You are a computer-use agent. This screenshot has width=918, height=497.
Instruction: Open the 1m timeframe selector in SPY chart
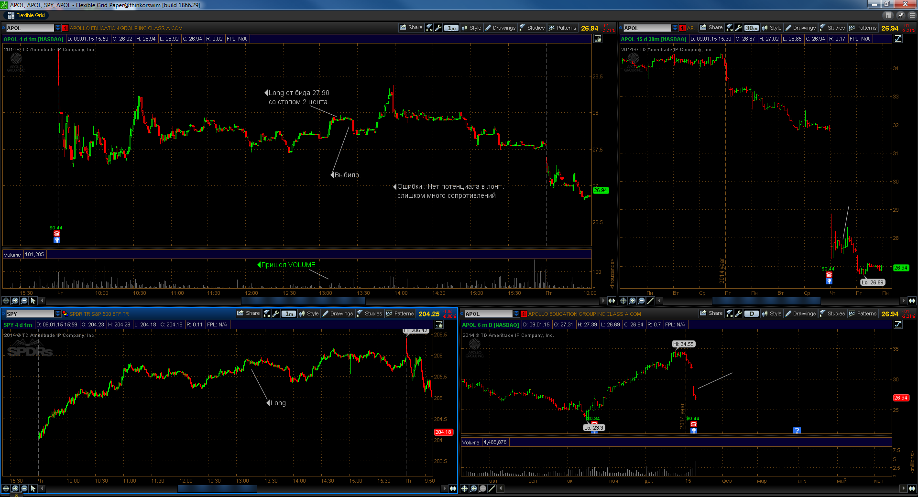coord(289,313)
